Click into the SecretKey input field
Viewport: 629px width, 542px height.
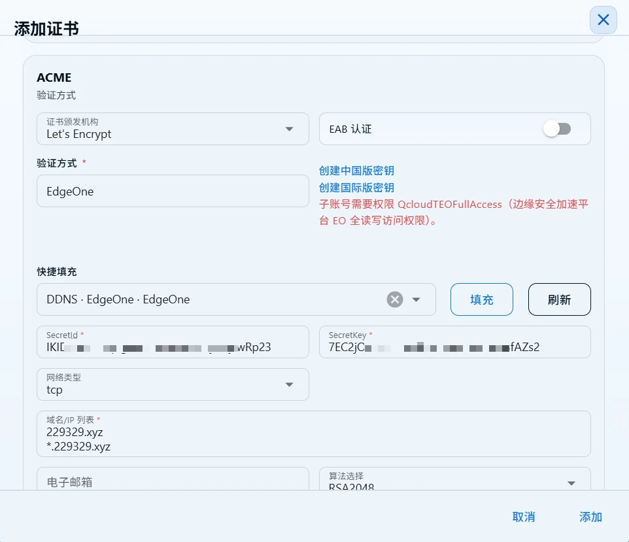455,342
